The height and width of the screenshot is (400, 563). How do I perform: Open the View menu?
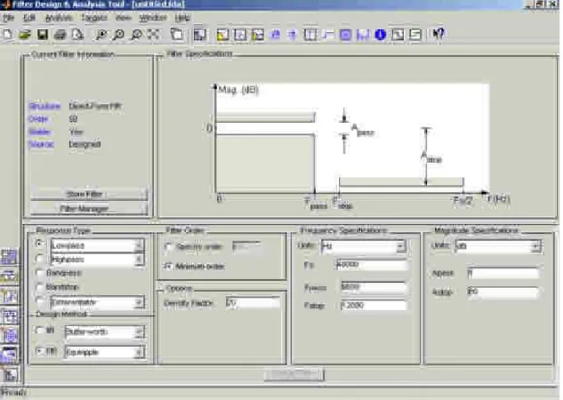(x=123, y=18)
